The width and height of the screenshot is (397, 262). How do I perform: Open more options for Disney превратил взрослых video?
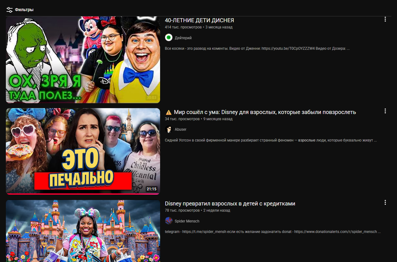click(x=385, y=202)
